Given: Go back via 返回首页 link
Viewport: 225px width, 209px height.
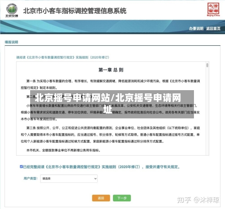Looking at the screenshot, I should pyautogui.click(x=213, y=28).
